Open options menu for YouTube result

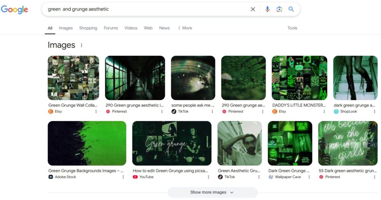coord(208,177)
